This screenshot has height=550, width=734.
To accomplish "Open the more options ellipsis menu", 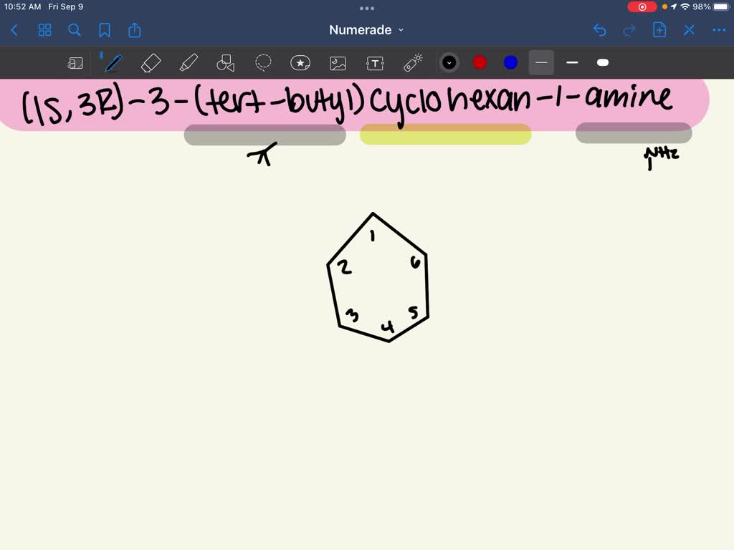I will coord(719,30).
